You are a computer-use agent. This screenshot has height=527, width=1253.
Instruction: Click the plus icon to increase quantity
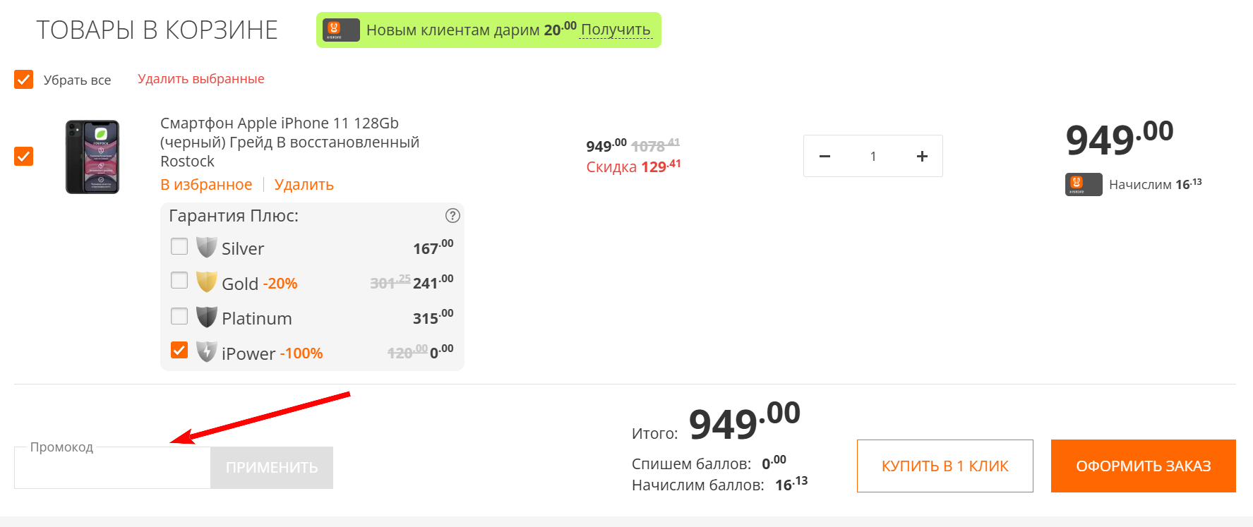click(922, 156)
